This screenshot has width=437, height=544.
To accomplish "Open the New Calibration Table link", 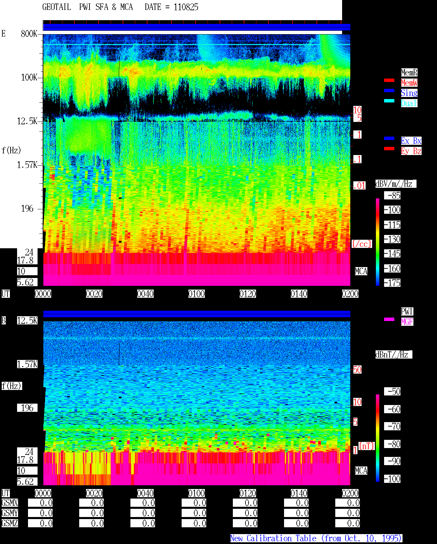I will (316, 538).
